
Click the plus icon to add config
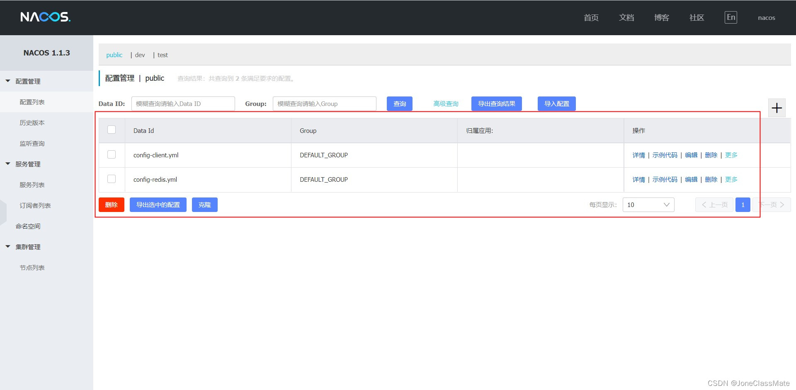(777, 108)
